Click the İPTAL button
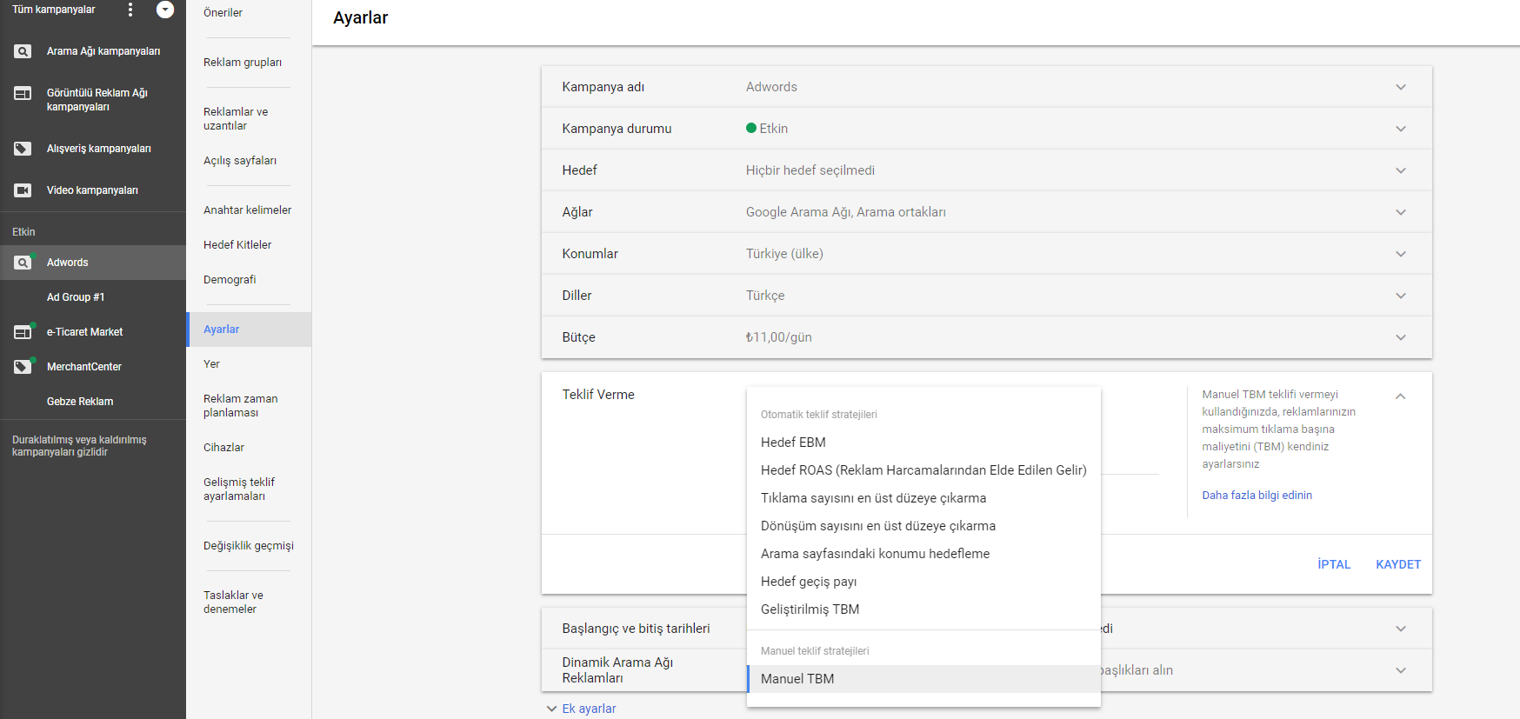The width and height of the screenshot is (1520, 719). [1334, 564]
